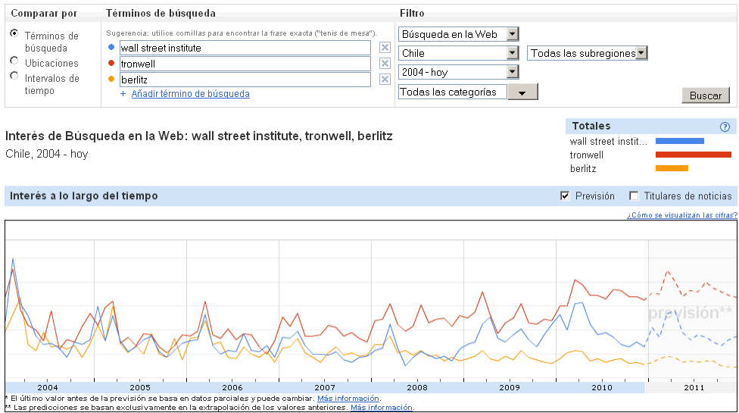
Task: Open the Búsqueda en la Web dropdown
Action: pos(459,34)
